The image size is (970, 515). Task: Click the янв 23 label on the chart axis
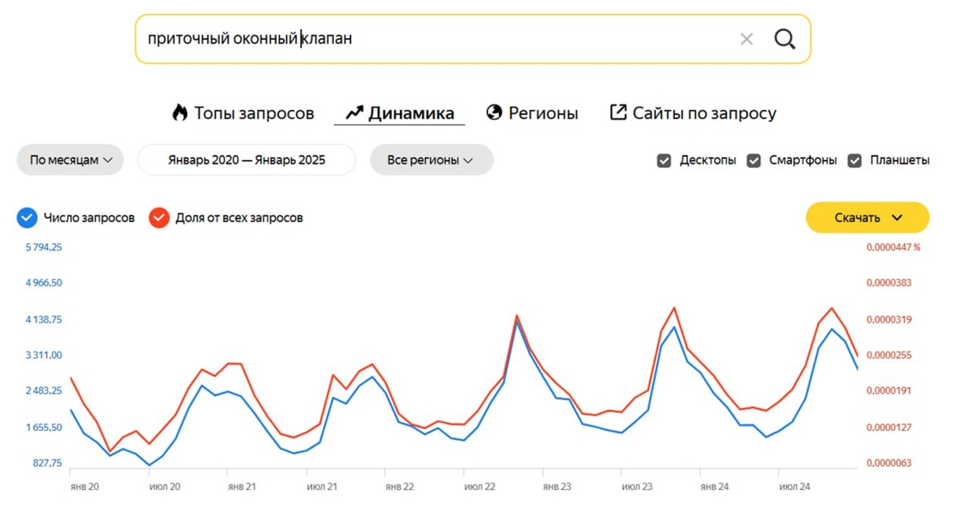[x=557, y=487]
